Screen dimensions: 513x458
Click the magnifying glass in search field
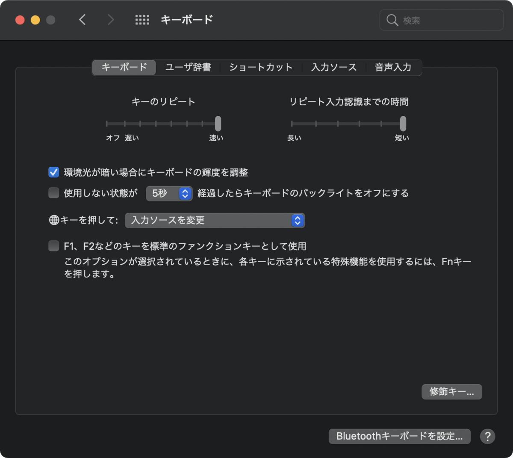pos(392,20)
